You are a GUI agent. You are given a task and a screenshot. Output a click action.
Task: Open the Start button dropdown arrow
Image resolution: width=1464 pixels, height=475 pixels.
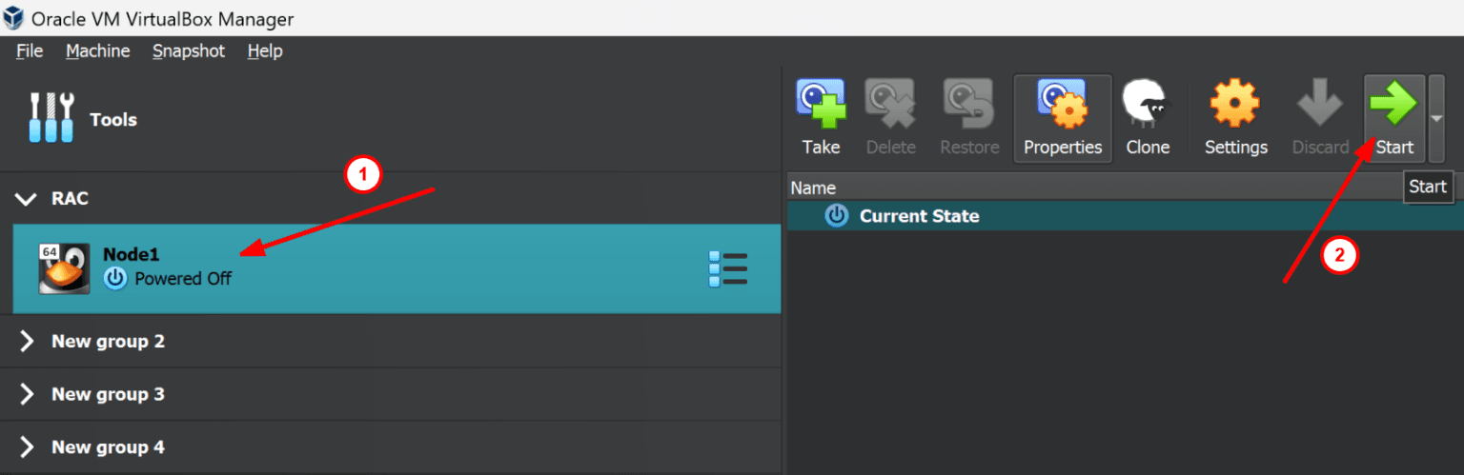1436,118
